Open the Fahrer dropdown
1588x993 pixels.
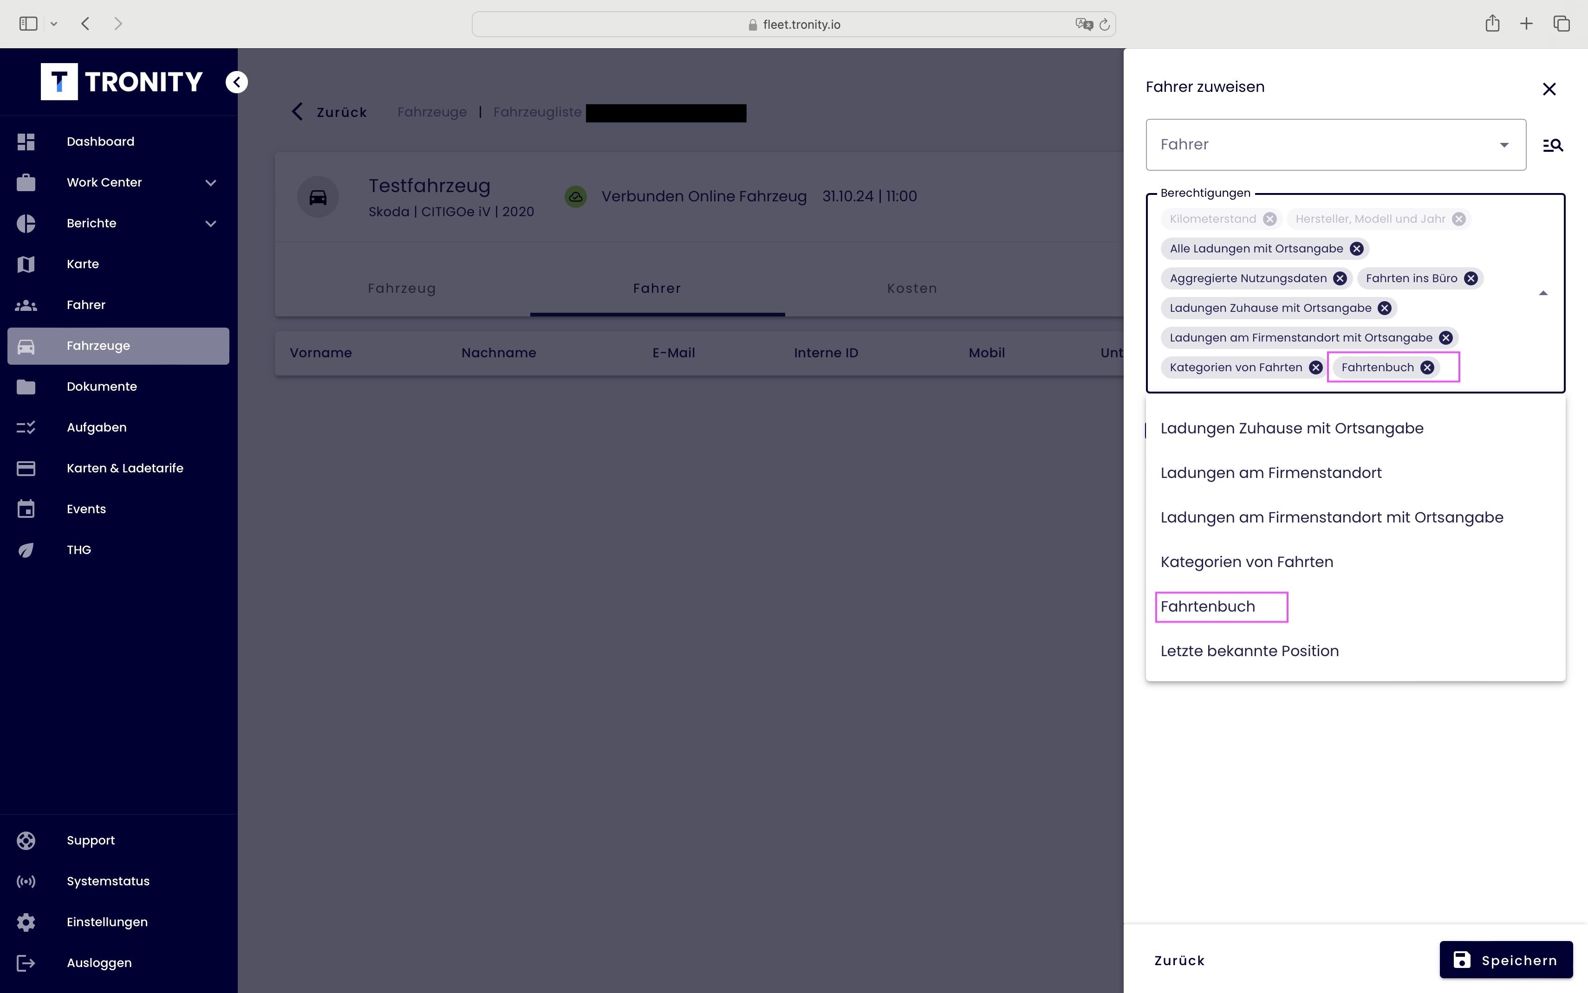[x=1335, y=145]
